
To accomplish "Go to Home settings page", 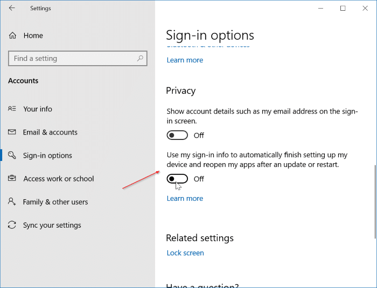I will (33, 36).
